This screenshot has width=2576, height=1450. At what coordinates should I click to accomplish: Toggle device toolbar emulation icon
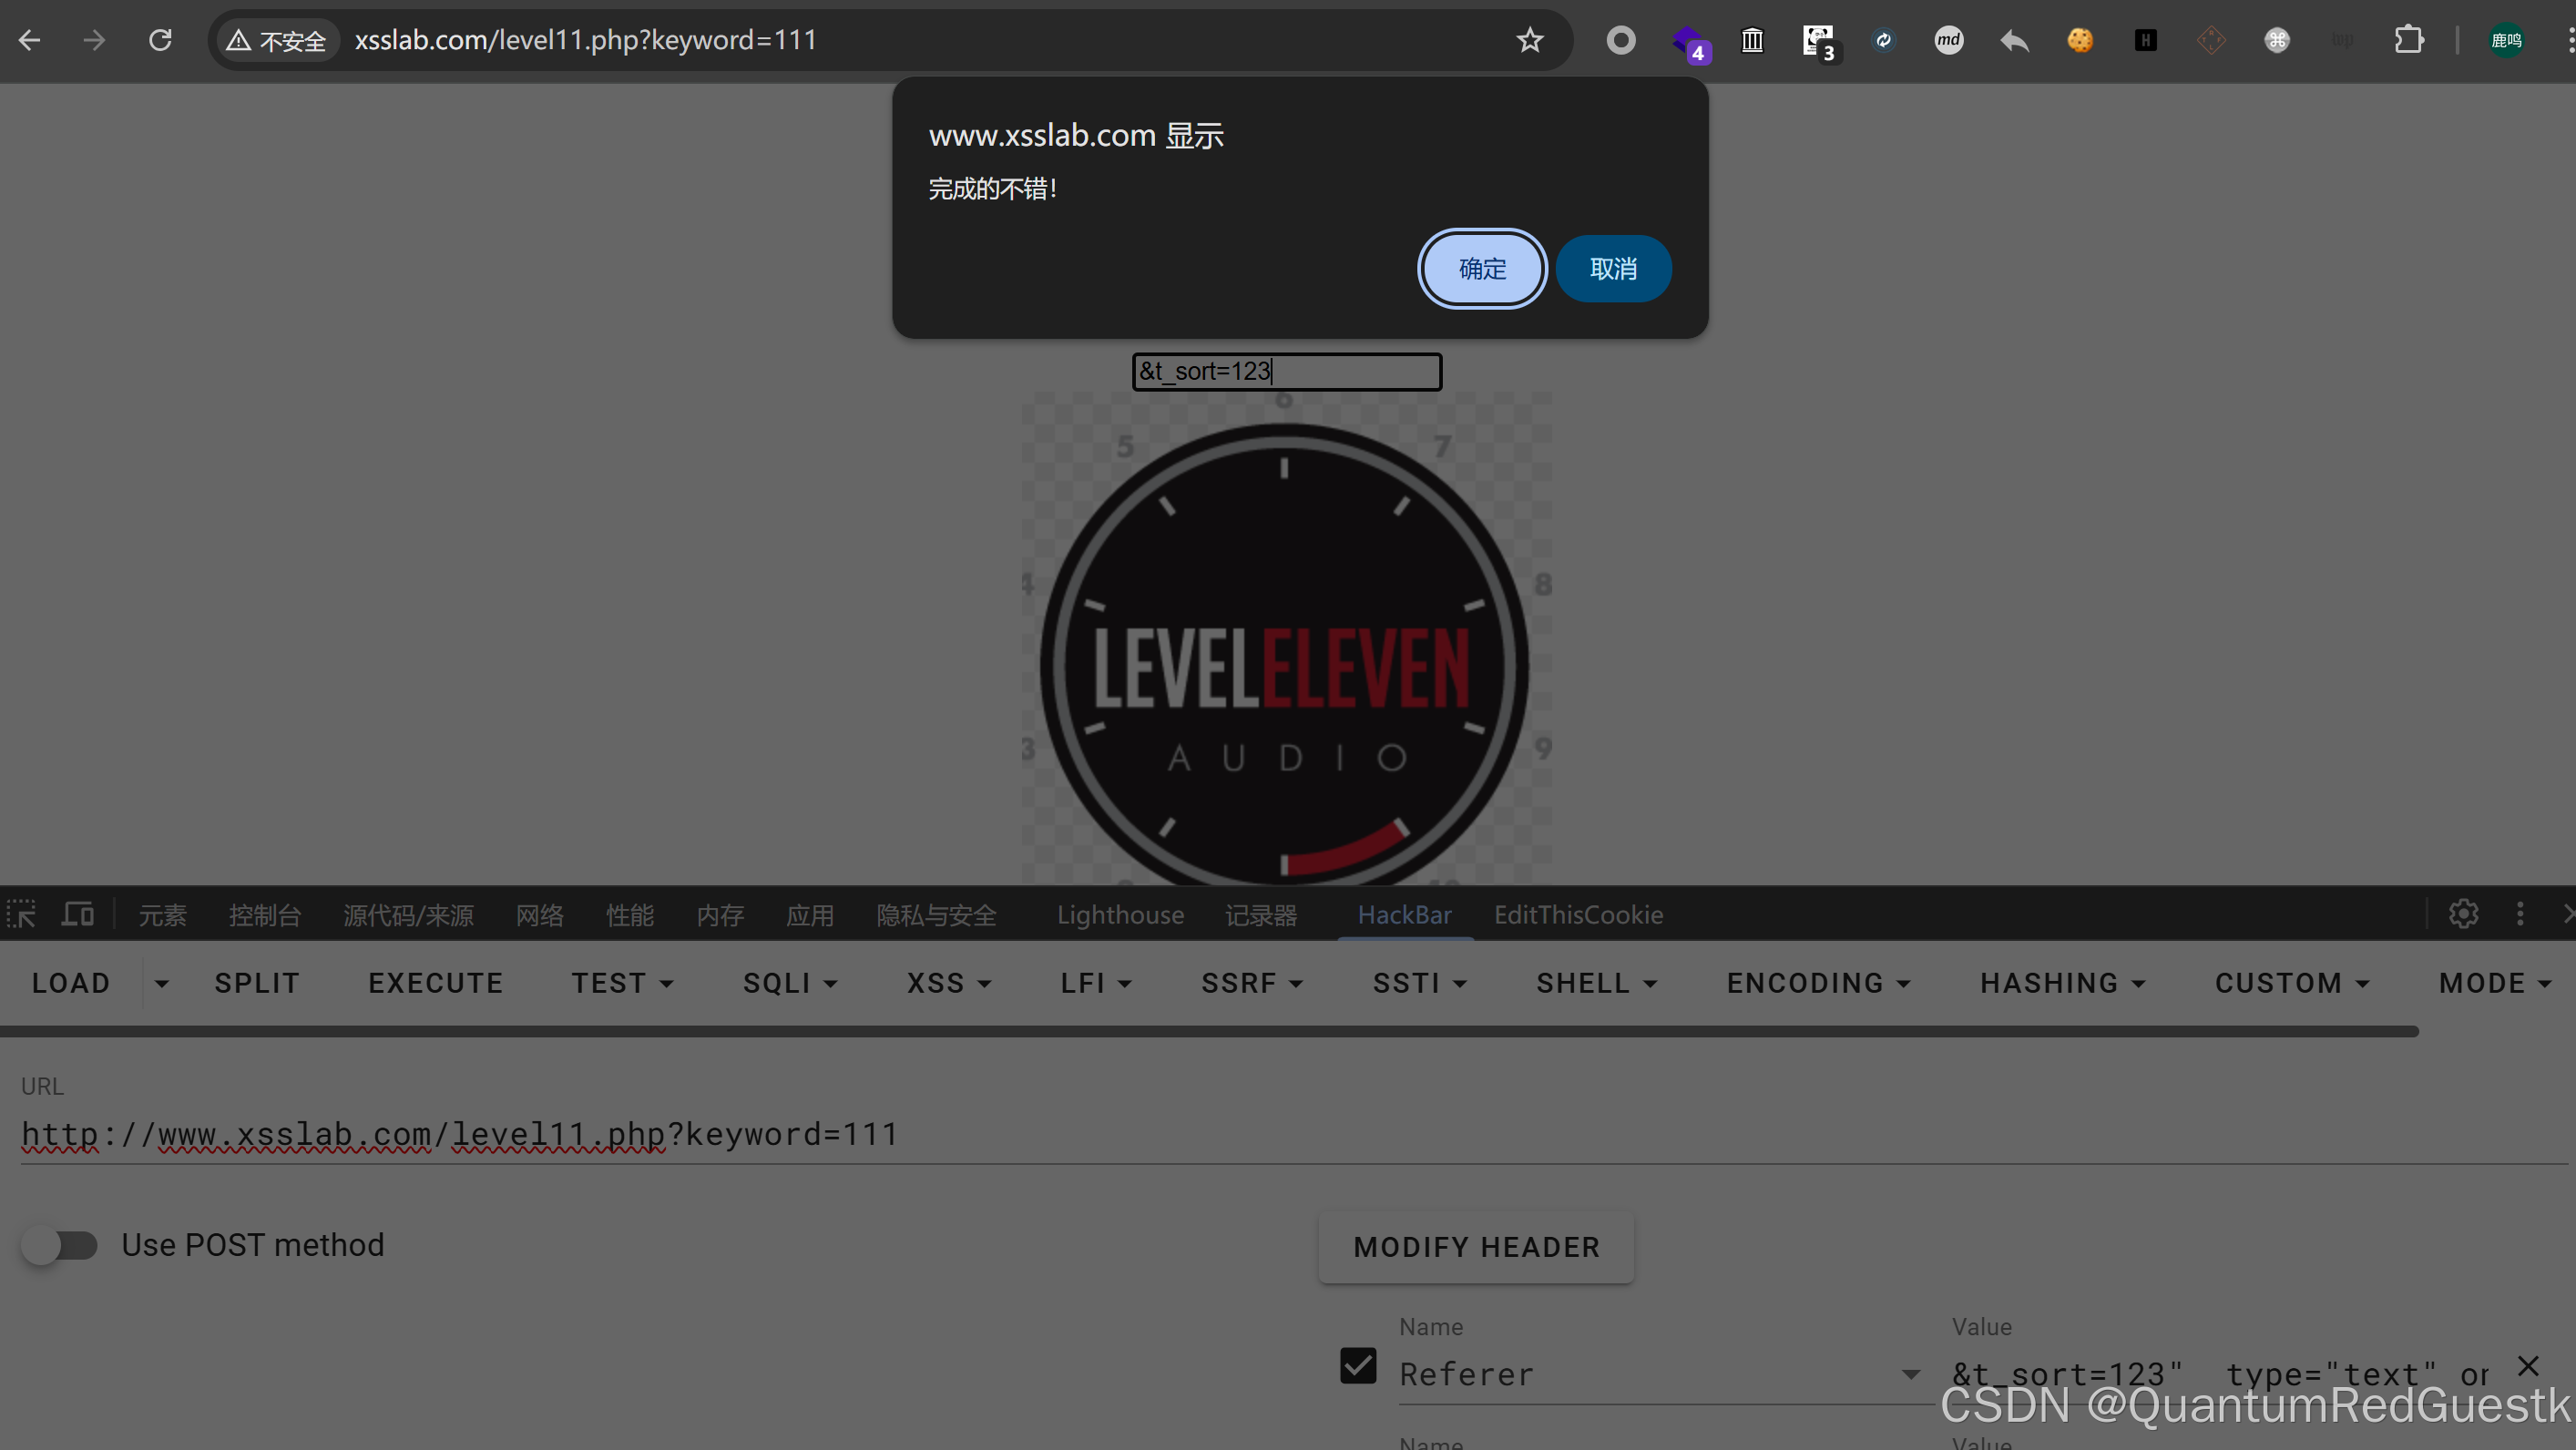(77, 914)
